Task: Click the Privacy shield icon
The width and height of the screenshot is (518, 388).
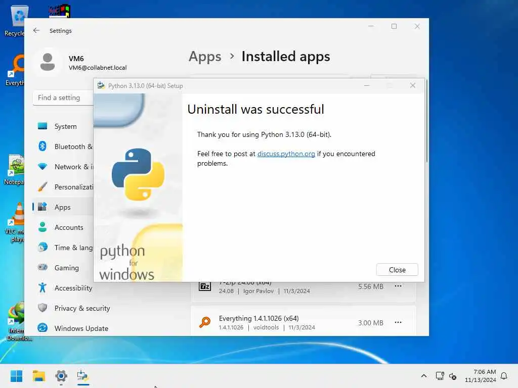Action: point(42,308)
